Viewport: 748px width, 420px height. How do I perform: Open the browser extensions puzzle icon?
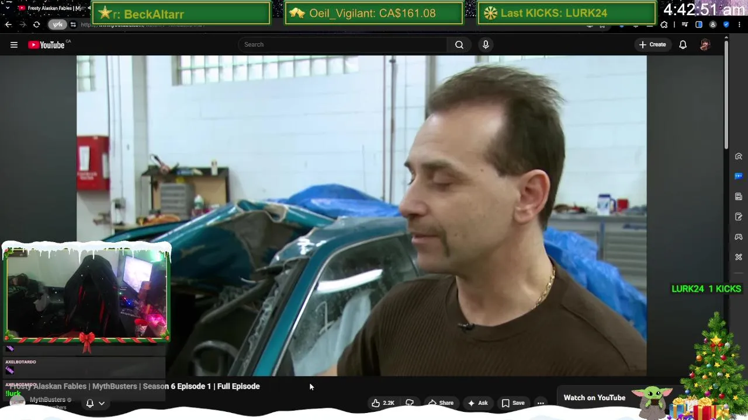(x=664, y=24)
